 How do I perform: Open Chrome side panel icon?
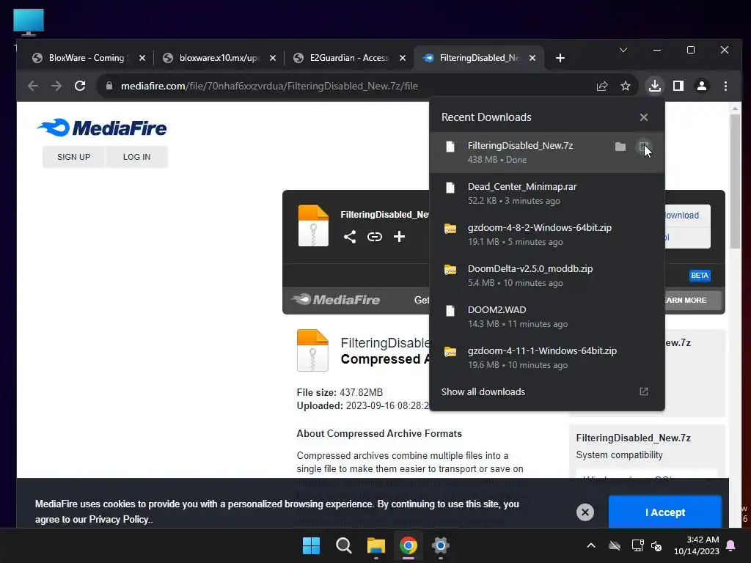(x=678, y=87)
